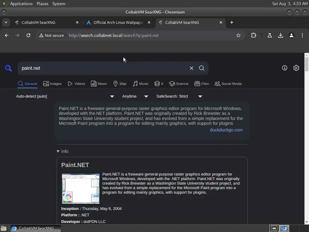Click the Developer : dotPDN LLC line

click(83, 221)
